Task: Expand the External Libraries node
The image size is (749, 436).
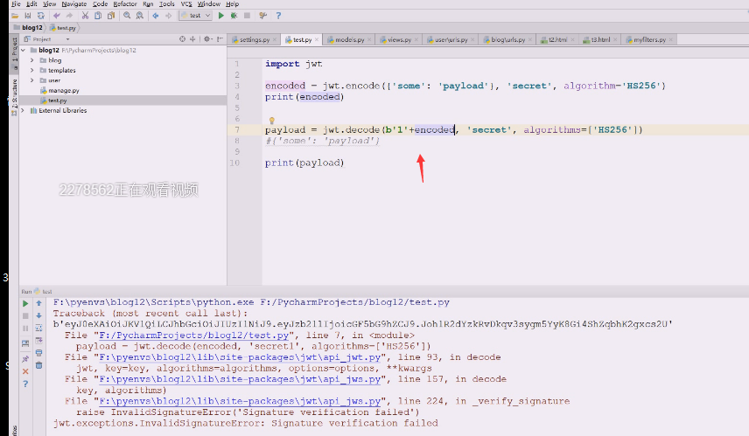Action: [x=23, y=110]
